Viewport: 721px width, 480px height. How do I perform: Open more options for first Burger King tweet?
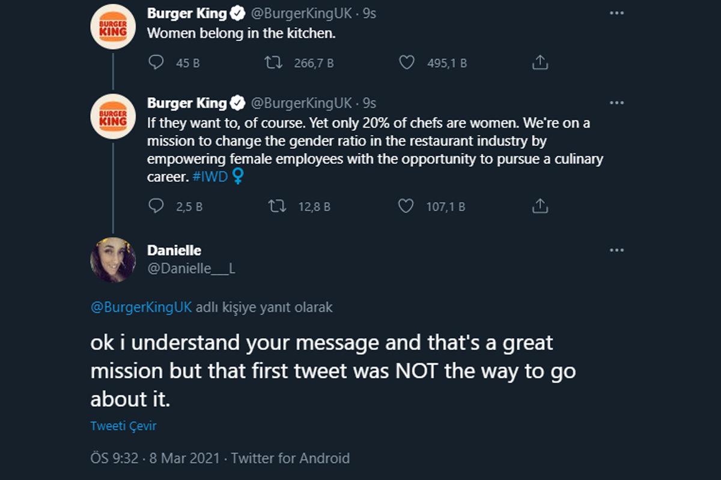(616, 13)
